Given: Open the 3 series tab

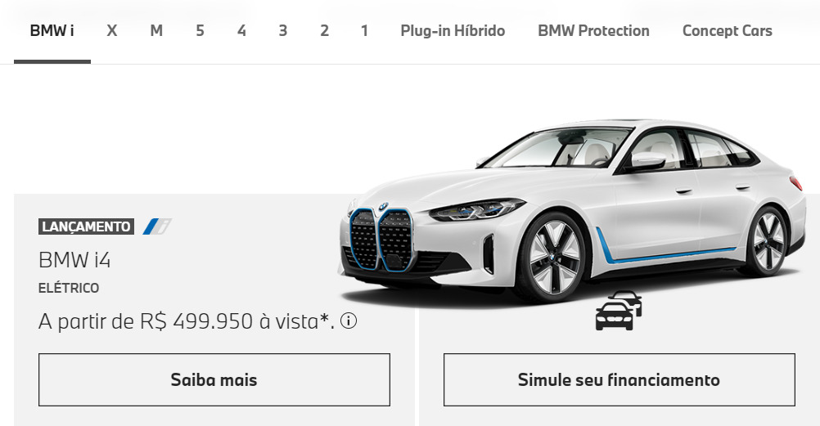Looking at the screenshot, I should [x=283, y=31].
